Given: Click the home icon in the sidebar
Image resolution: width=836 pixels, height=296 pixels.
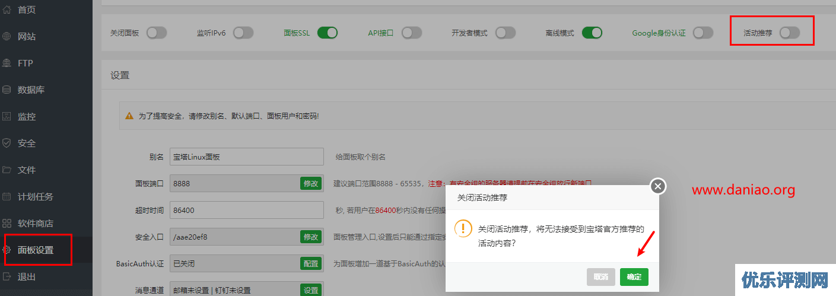Looking at the screenshot, I should 7,9.
